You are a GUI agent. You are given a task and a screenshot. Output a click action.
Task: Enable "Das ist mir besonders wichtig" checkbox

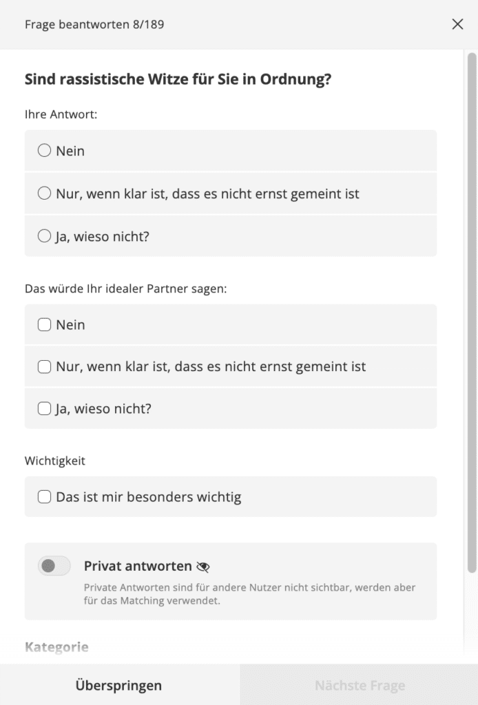[x=44, y=497]
